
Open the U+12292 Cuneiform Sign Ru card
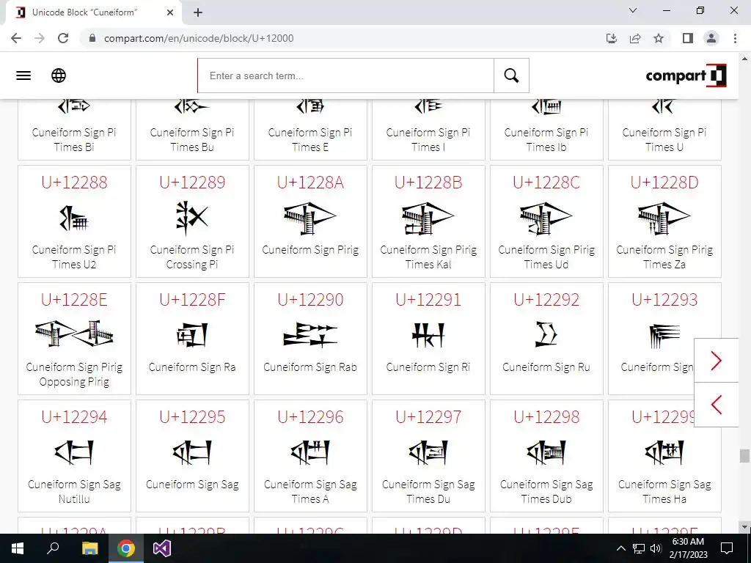546,339
